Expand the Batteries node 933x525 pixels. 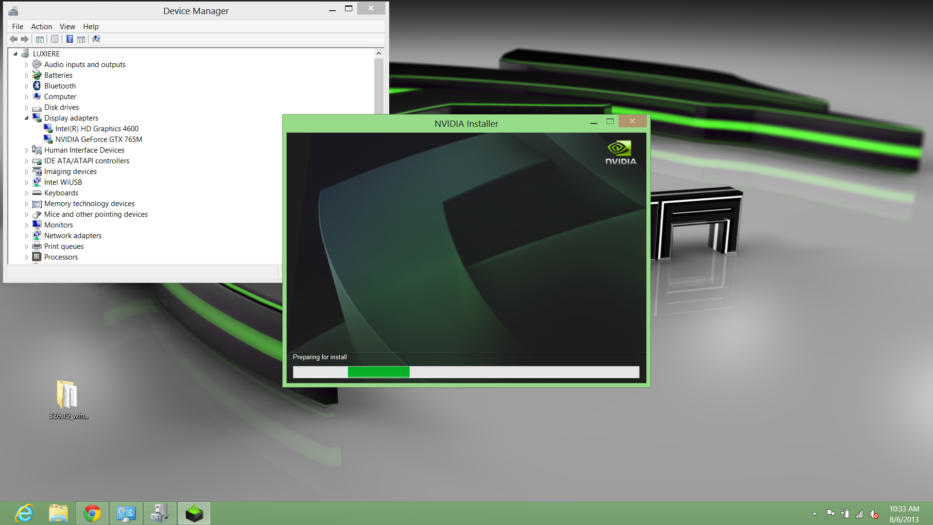[27, 75]
